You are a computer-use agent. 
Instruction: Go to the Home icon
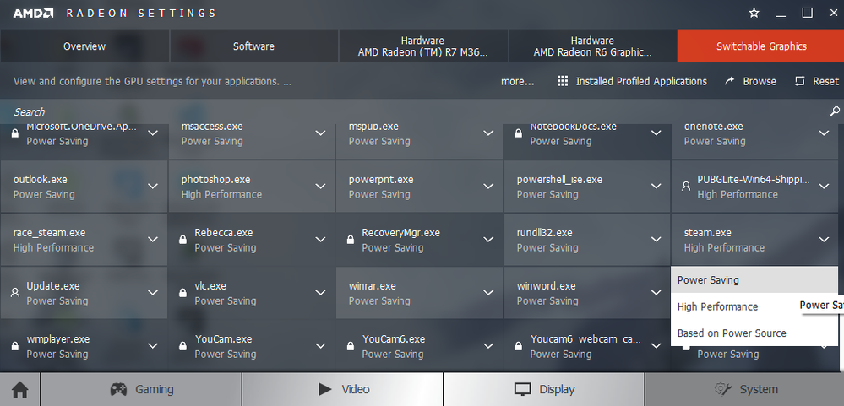click(20, 389)
